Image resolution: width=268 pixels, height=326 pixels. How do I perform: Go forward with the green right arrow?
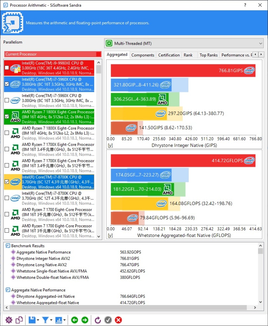pyautogui.click(x=85, y=320)
